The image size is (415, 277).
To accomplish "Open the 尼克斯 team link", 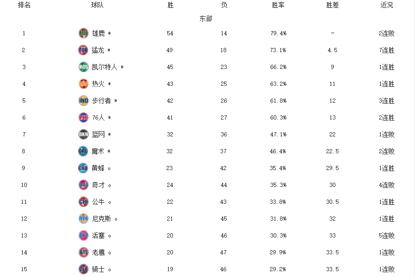I will click(101, 219).
